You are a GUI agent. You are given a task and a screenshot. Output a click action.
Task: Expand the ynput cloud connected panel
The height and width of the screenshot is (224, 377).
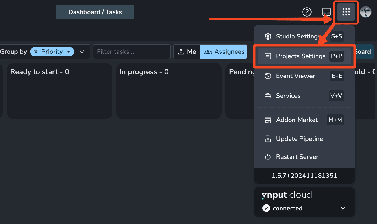click(x=343, y=208)
